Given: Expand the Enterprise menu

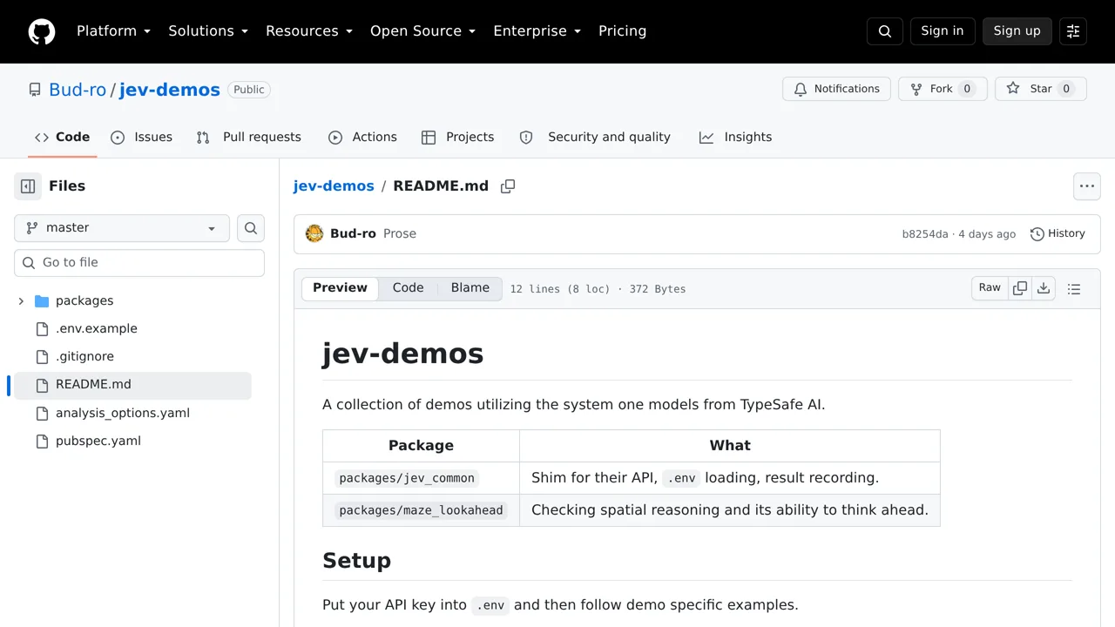Looking at the screenshot, I should (537, 31).
